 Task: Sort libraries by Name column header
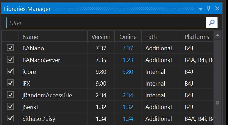[x=30, y=37]
